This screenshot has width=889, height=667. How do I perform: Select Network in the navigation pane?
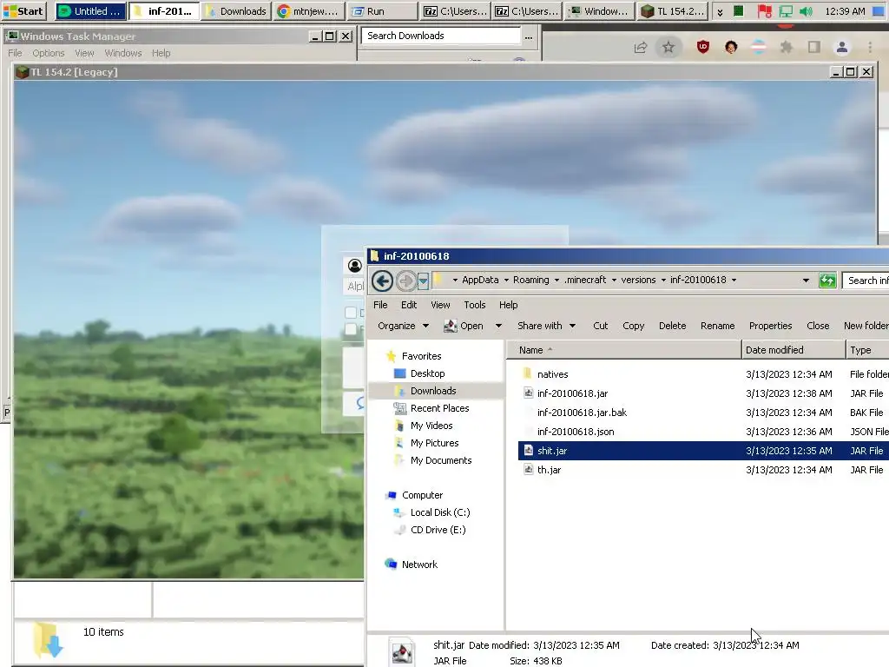point(419,565)
